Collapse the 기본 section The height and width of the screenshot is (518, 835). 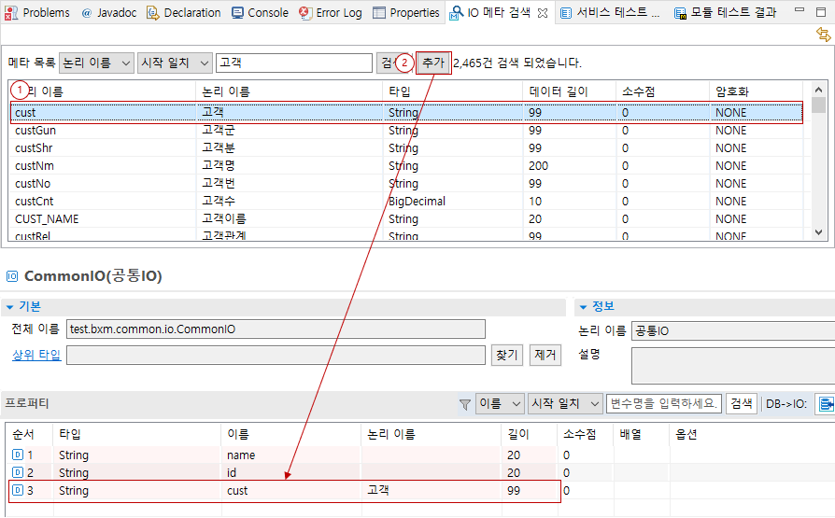click(x=10, y=307)
